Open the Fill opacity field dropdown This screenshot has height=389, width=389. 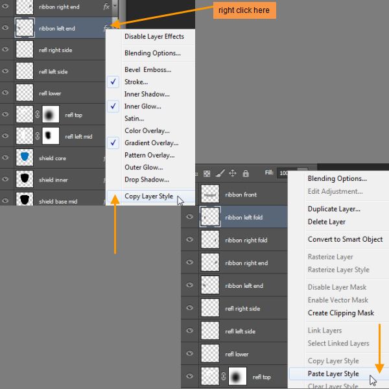point(284,174)
